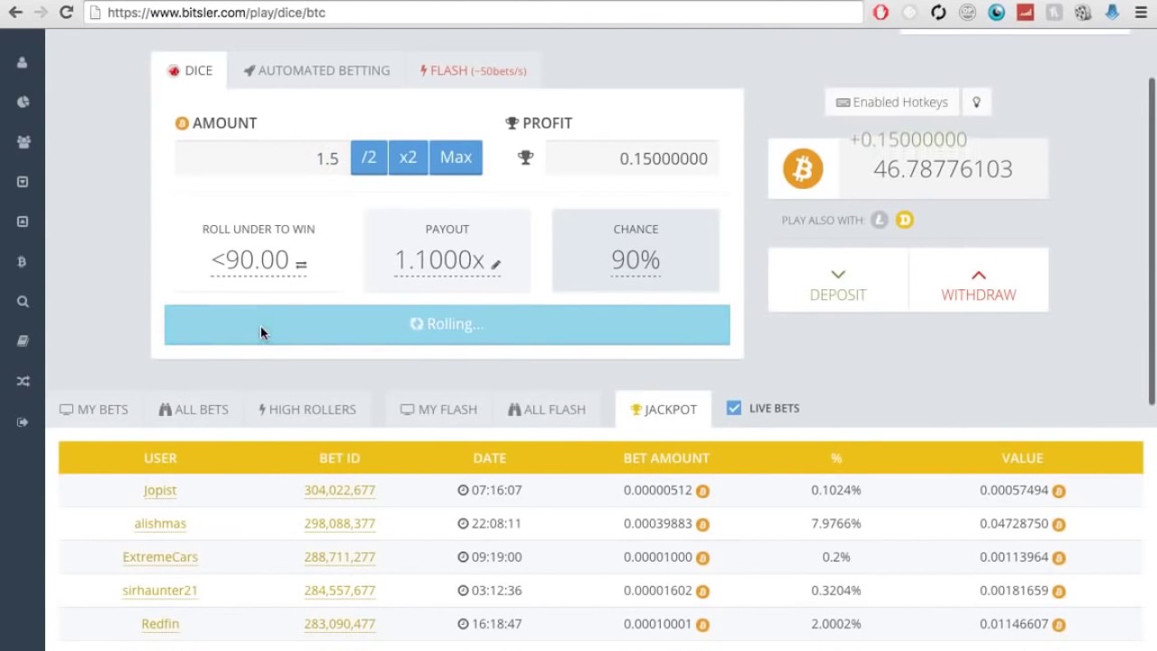1157x651 pixels.
Task: Click the orange Bitcoin balance logo
Action: pos(803,169)
